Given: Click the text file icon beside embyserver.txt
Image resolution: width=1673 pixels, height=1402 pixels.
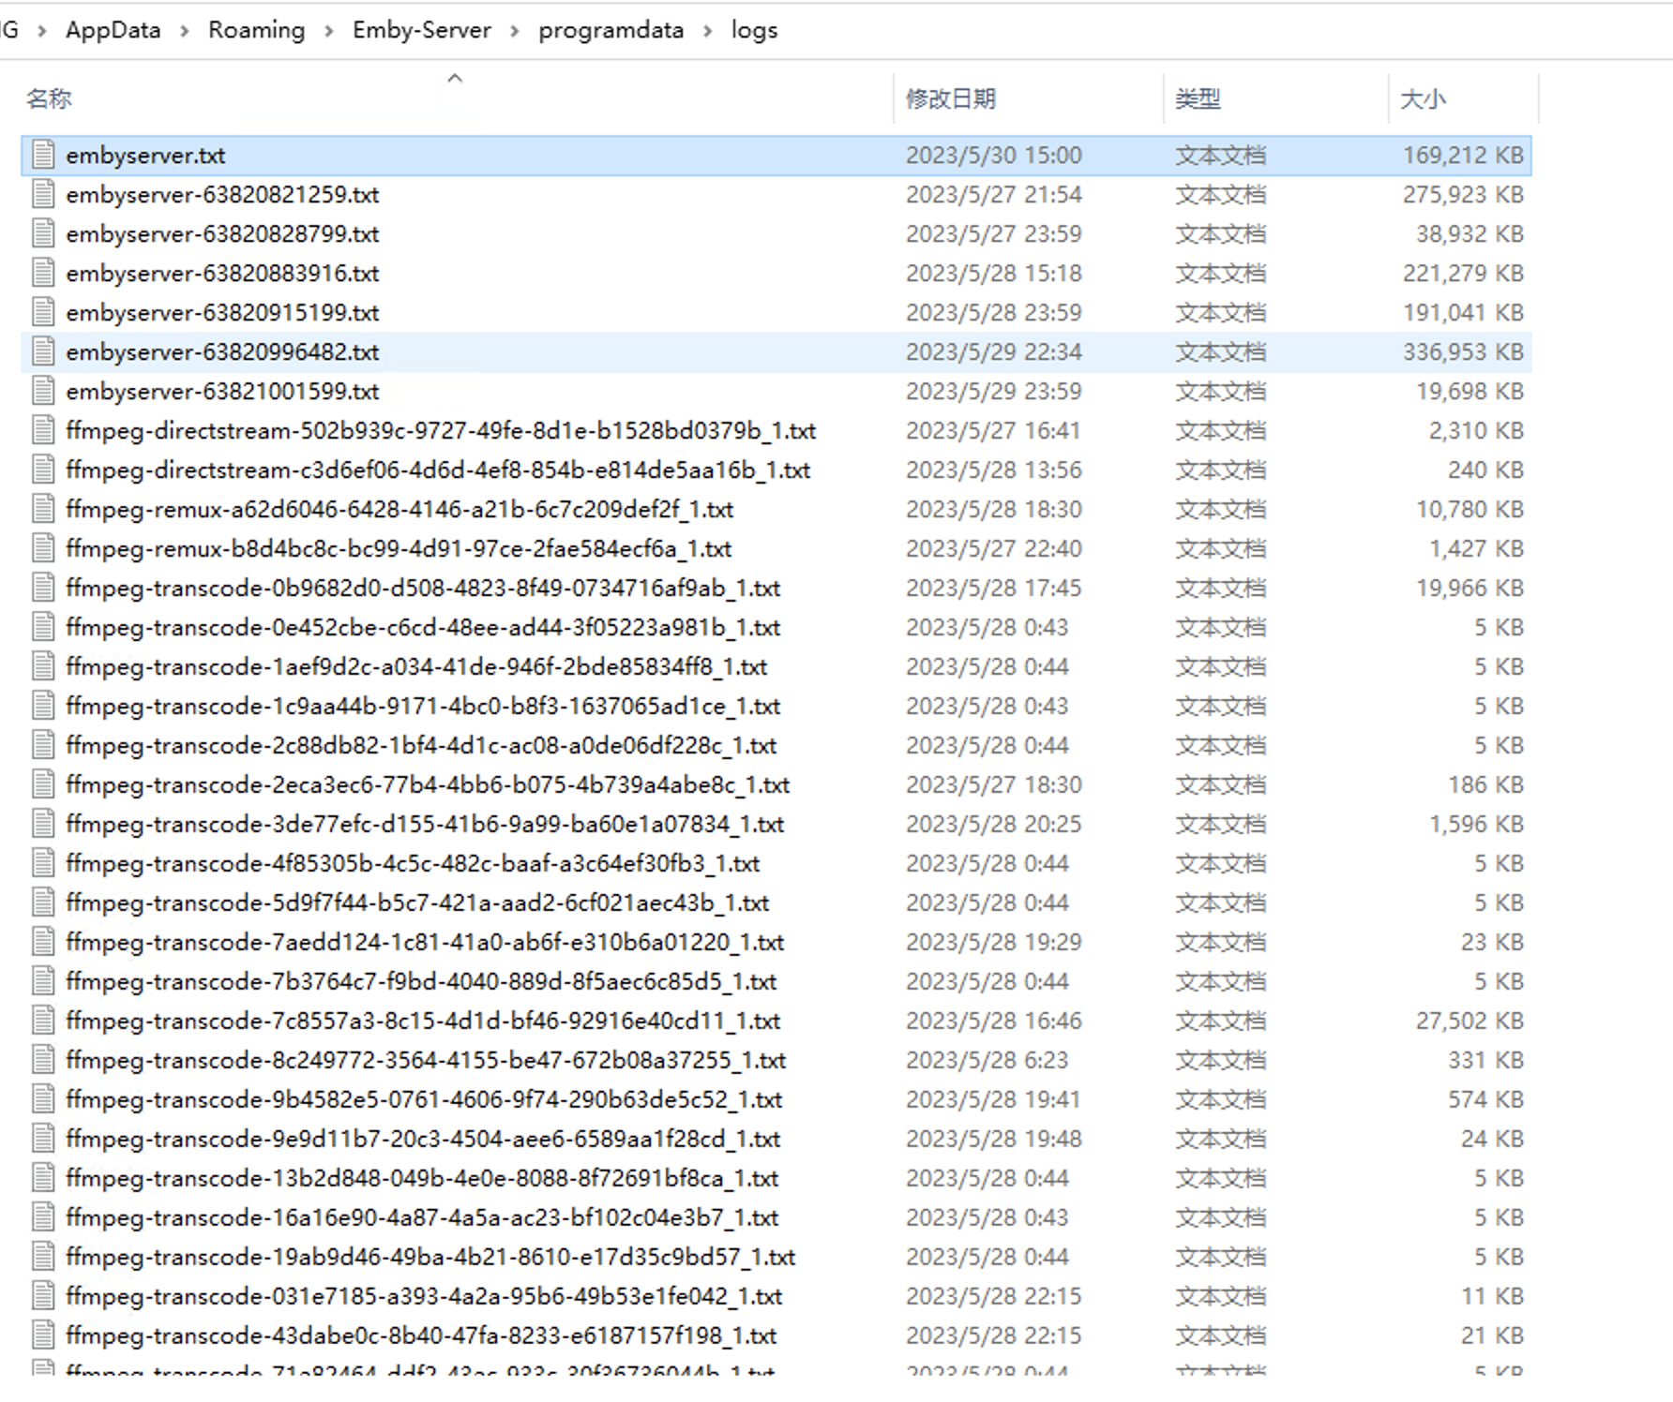Looking at the screenshot, I should point(43,155).
